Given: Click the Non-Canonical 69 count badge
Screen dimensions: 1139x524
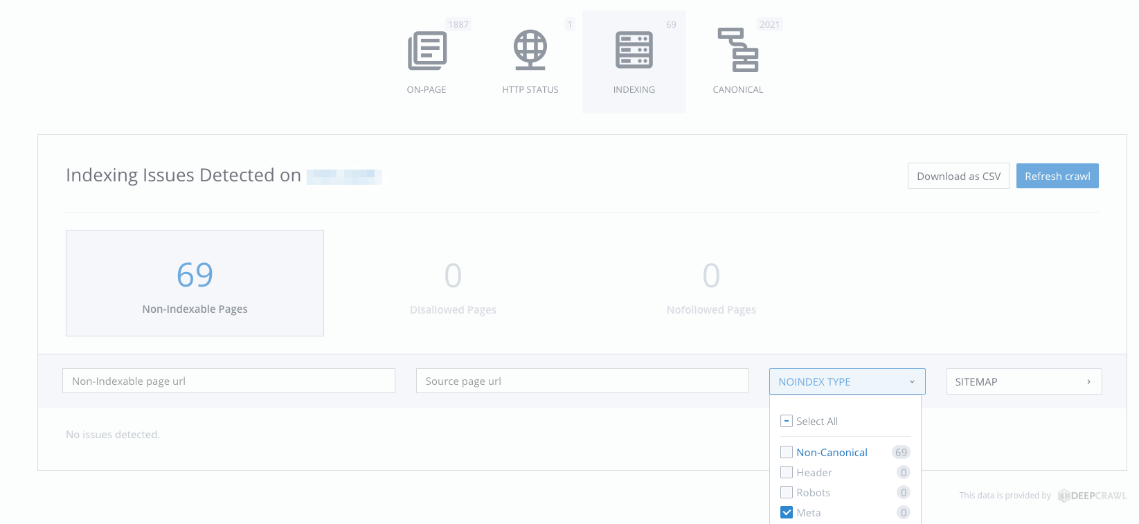Looking at the screenshot, I should click(x=901, y=452).
